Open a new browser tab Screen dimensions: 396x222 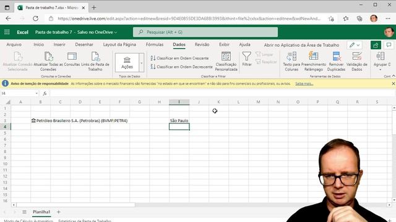click(94, 7)
